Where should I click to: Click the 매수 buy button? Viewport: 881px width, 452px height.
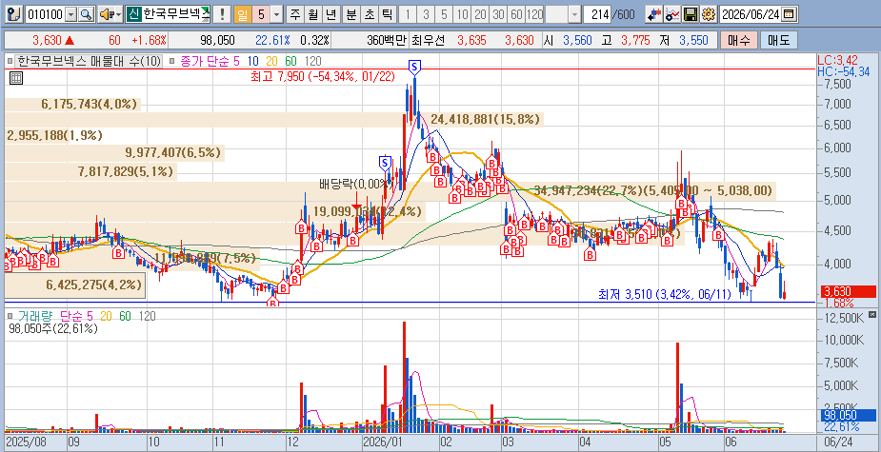(x=738, y=40)
